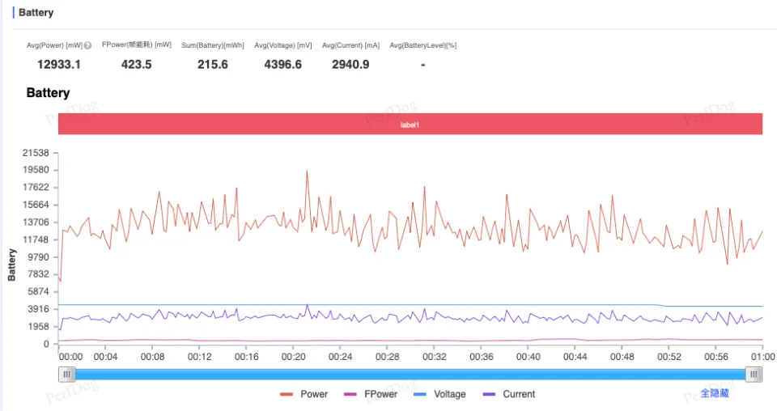The image size is (777, 411).
Task: Click the Avg(Current) value 2940.9
Action: [x=350, y=64]
